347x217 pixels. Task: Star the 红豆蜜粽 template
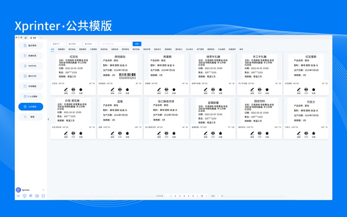[x=314, y=90]
